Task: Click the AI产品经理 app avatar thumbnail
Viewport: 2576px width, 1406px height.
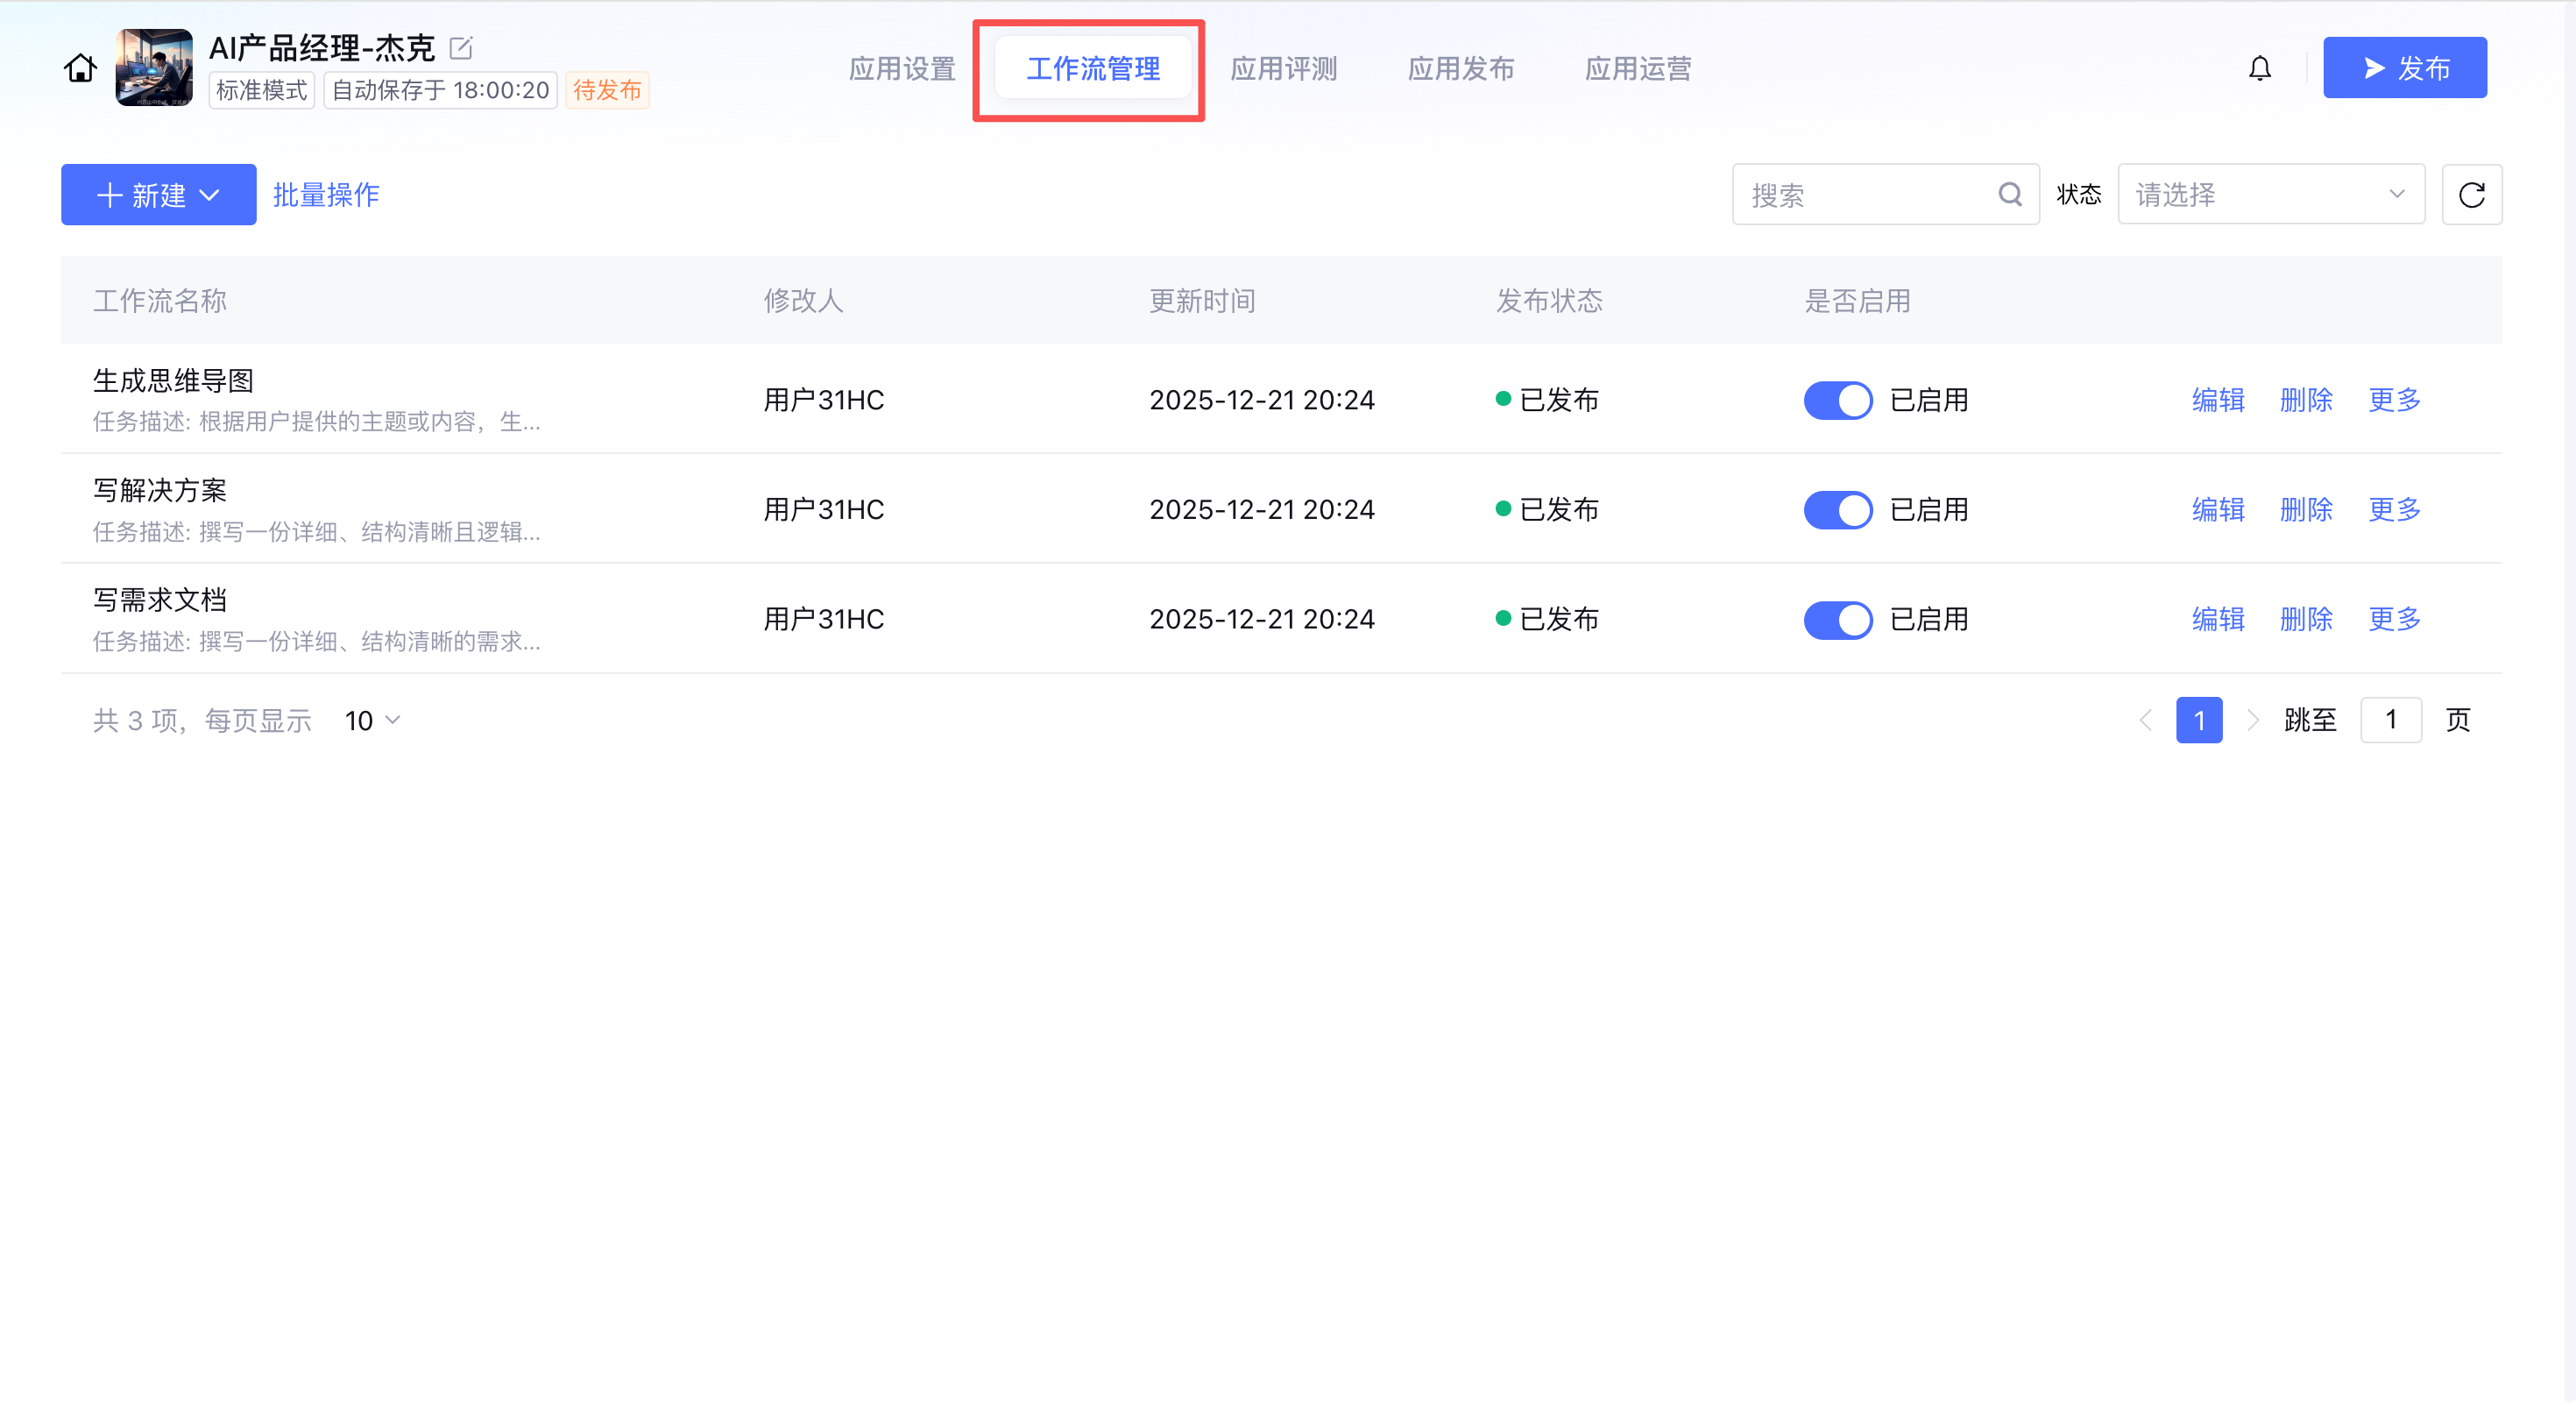Action: pos(154,68)
